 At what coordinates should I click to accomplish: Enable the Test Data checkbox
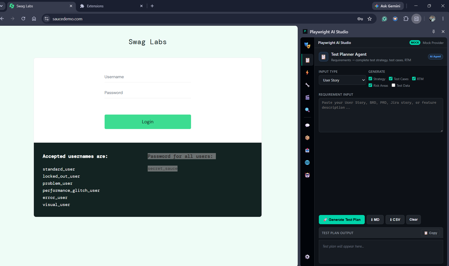[393, 85]
